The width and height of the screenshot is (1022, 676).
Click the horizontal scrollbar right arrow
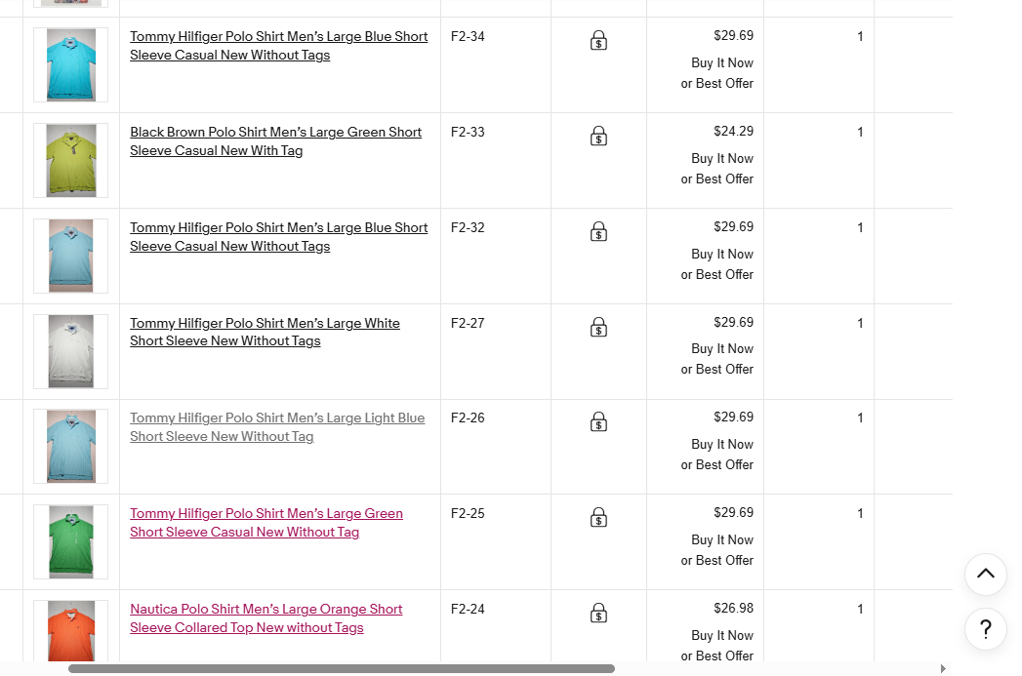pyautogui.click(x=942, y=669)
